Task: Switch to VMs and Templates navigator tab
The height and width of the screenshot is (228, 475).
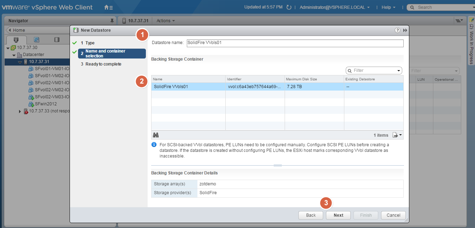Action: [x=36, y=39]
